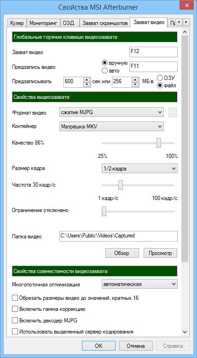Viewport: 197px width, 358px height.
Task: Click the Предзапись видео hotkey field F11
Action: (x=153, y=67)
